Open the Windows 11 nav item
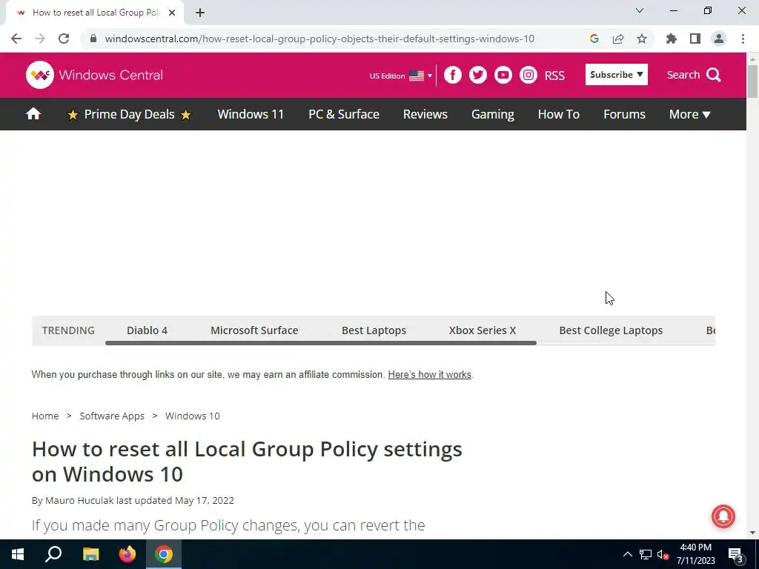Screen dimensions: 759x569 tap(251, 114)
